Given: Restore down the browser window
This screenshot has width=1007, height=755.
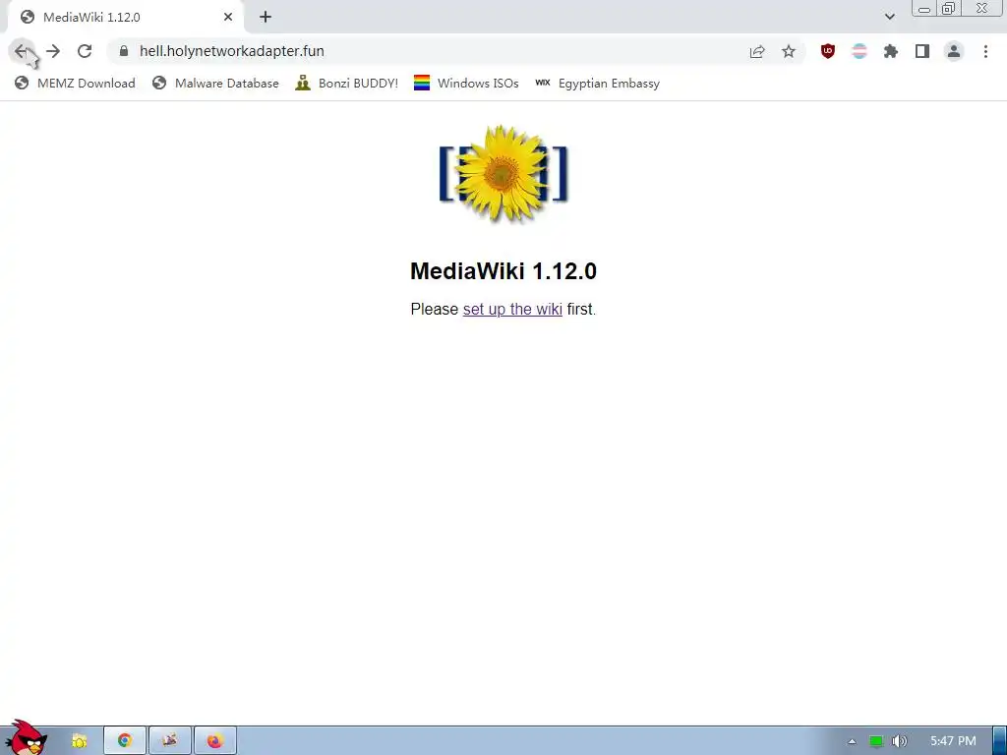Looking at the screenshot, I should [x=948, y=9].
